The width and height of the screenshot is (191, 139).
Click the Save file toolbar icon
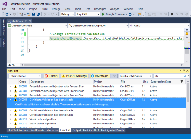[x=34, y=14]
